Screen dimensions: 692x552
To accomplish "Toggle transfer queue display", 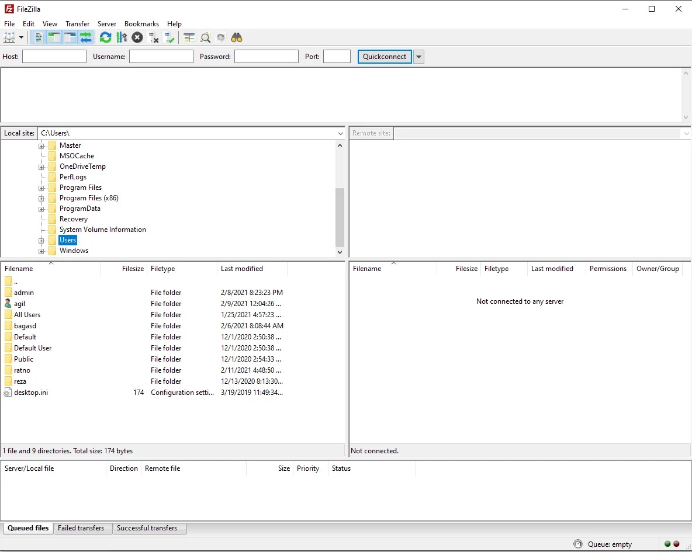I will click(85, 38).
